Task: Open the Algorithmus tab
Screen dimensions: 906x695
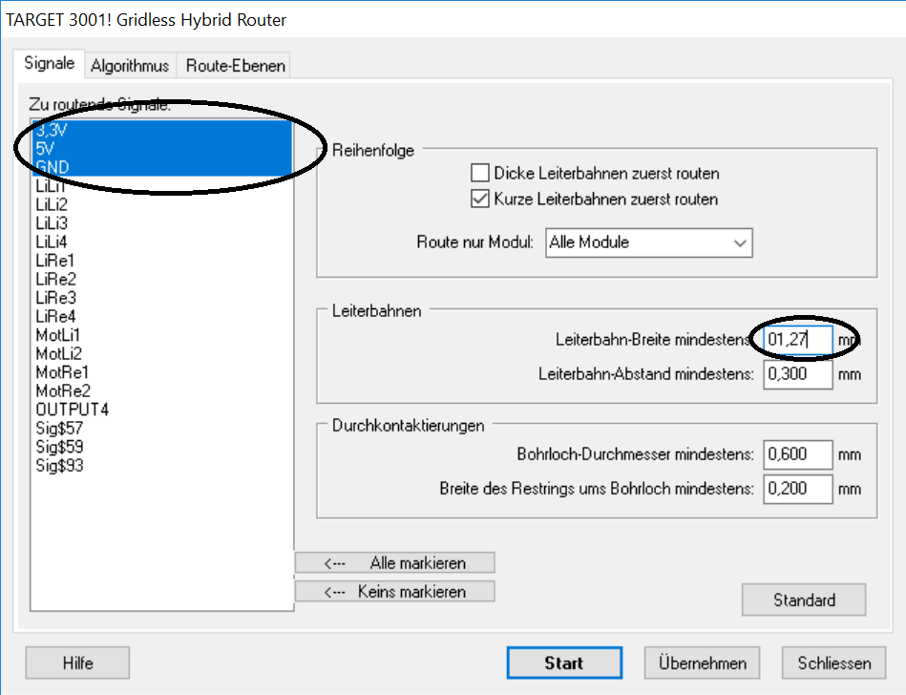Action: [x=130, y=66]
